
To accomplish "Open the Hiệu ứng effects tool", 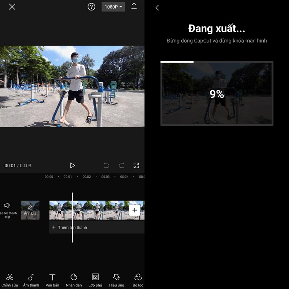I will [x=116, y=280].
